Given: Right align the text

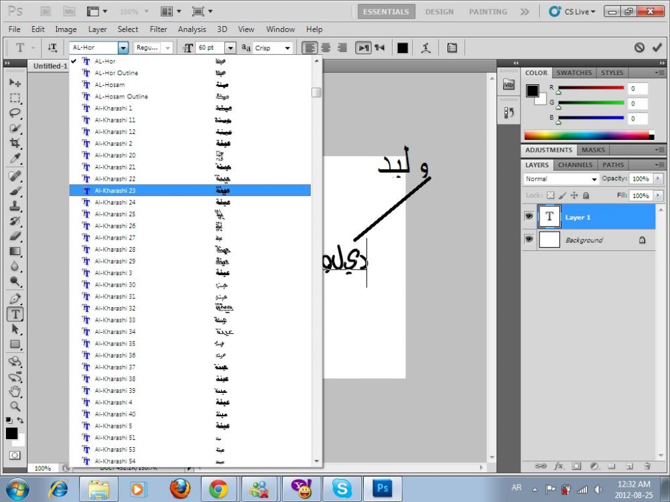Looking at the screenshot, I should tap(342, 48).
